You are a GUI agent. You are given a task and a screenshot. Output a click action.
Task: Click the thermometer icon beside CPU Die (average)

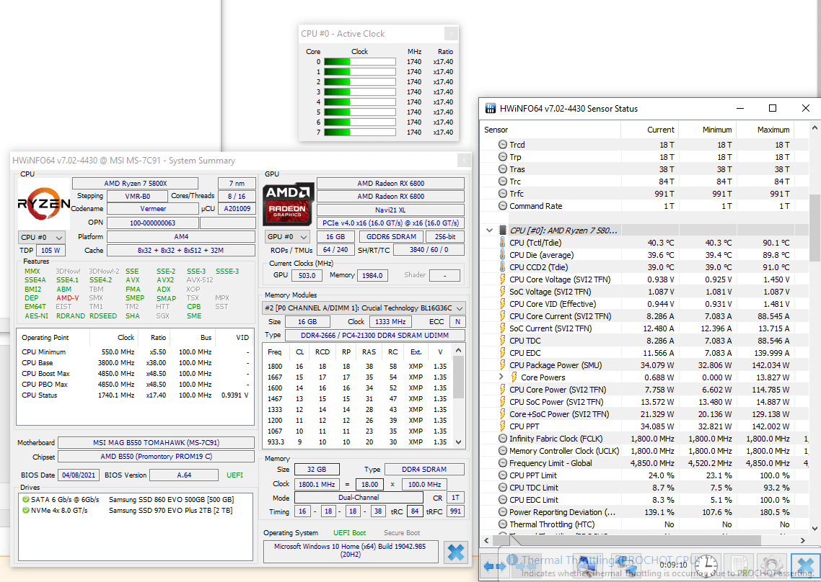point(502,255)
